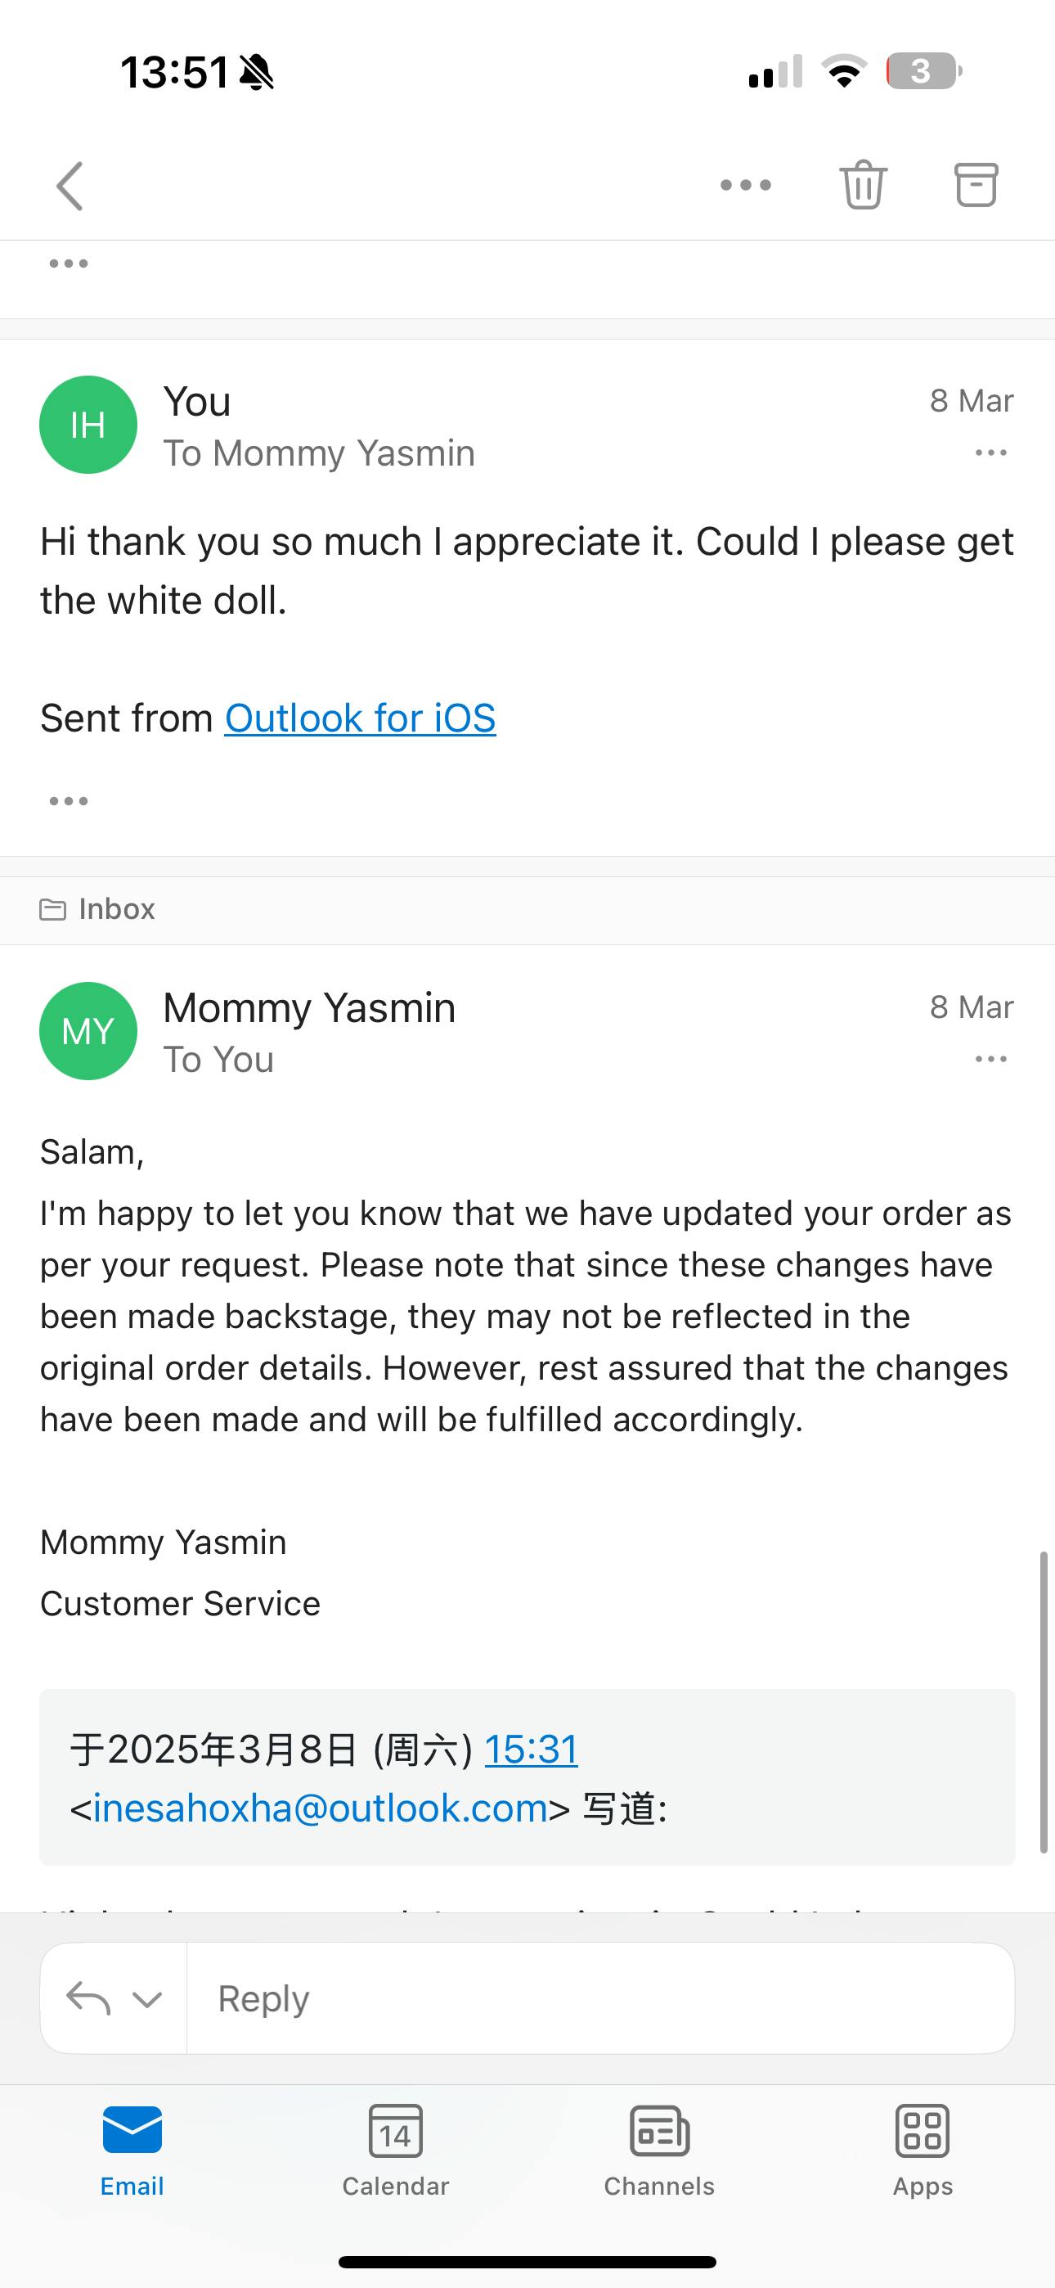Delete this email with trash icon
This screenshot has width=1055, height=2288.
click(863, 186)
